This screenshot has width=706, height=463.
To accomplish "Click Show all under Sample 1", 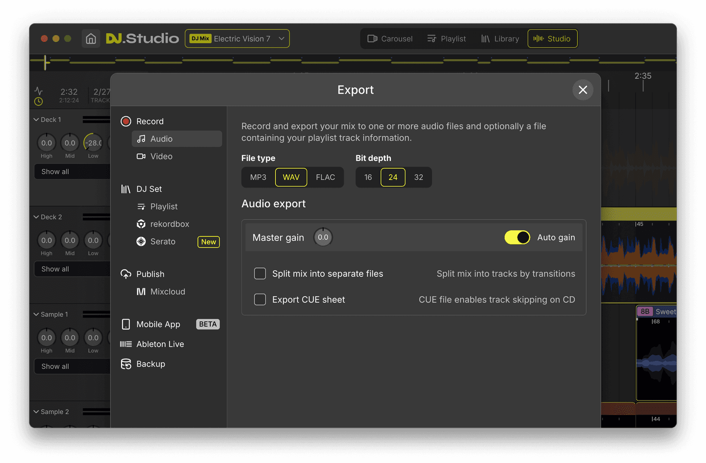I will tap(72, 366).
